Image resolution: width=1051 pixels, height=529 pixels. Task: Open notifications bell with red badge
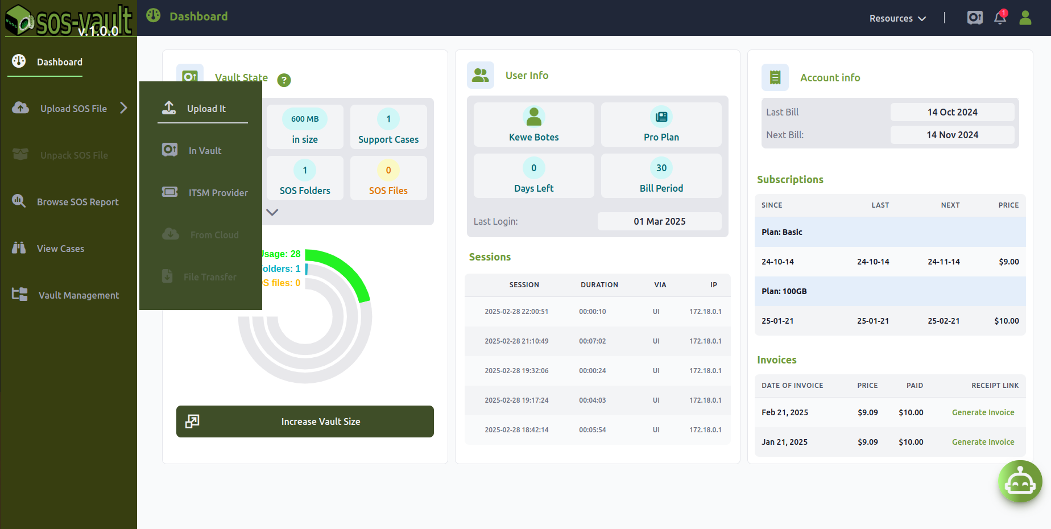pos(1000,18)
